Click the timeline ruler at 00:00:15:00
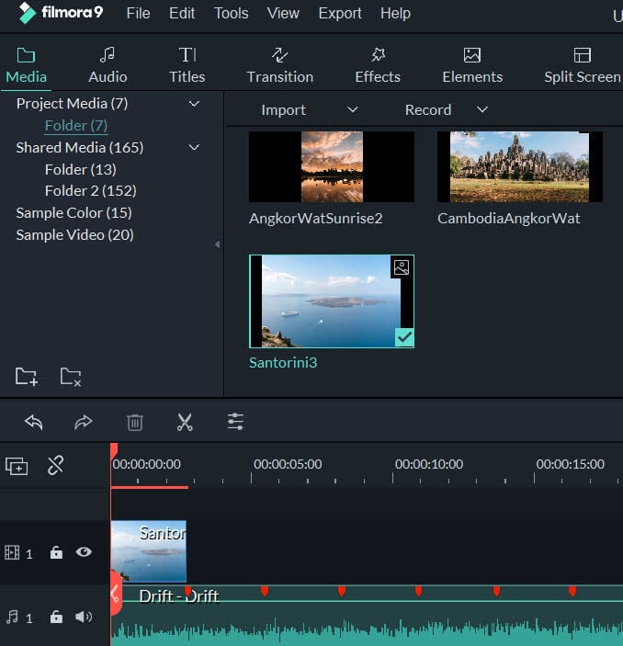Image resolution: width=623 pixels, height=646 pixels. click(571, 464)
